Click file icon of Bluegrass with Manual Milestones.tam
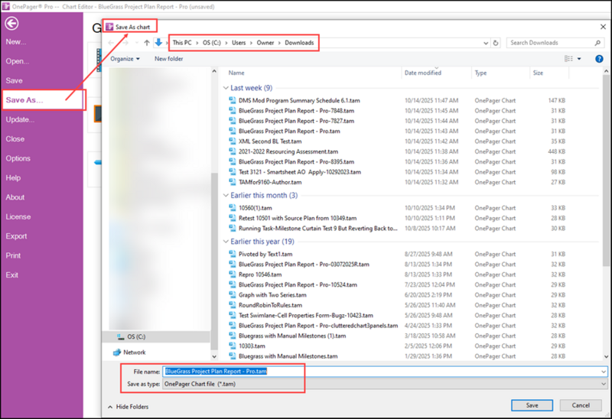This screenshot has width=612, height=419. pos(233,356)
